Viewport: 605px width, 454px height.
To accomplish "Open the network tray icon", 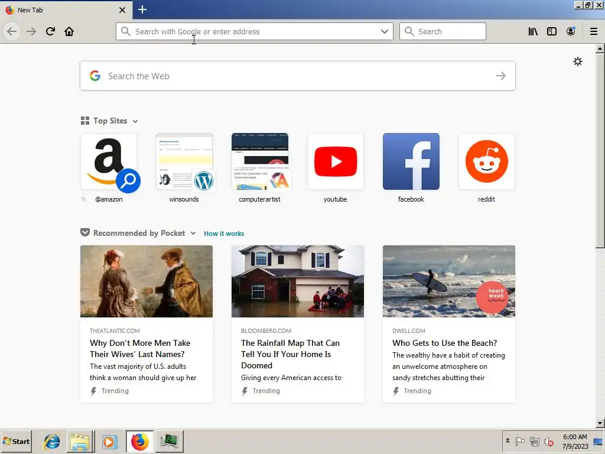I will click(534, 441).
